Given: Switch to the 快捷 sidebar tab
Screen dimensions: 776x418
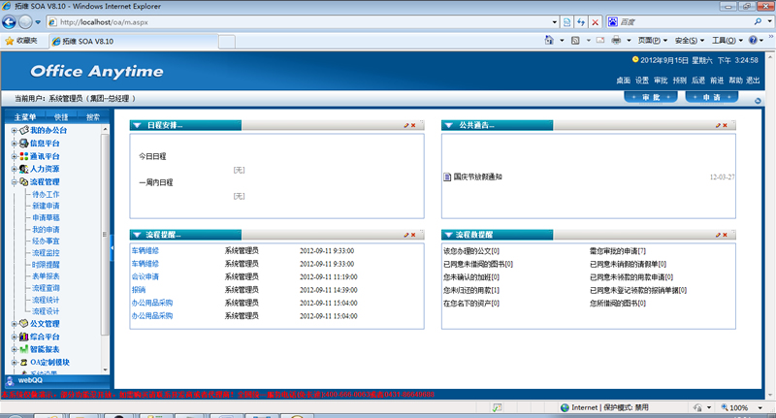Looking at the screenshot, I should tap(60, 116).
